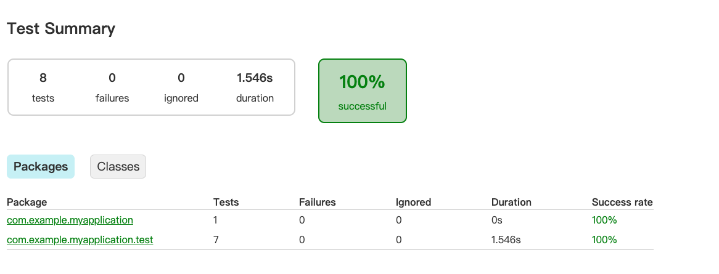The image size is (719, 274).
Task: Click the tests count 7 in the table
Action: coord(216,240)
